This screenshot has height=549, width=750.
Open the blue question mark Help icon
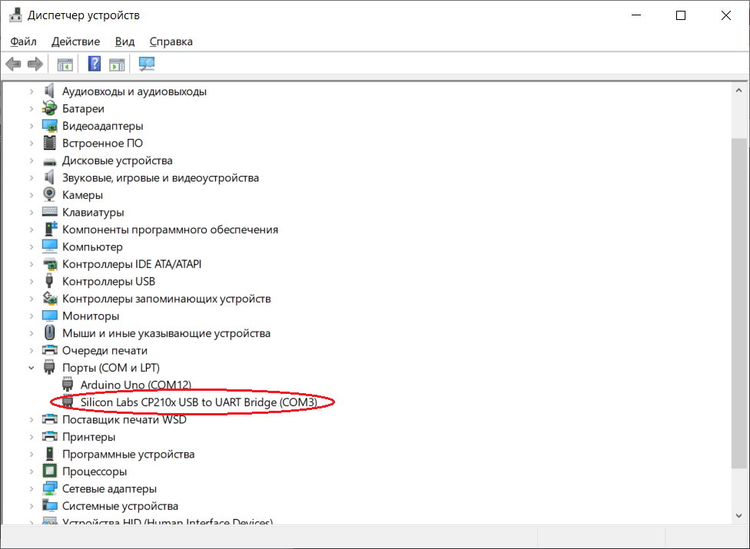coord(95,64)
